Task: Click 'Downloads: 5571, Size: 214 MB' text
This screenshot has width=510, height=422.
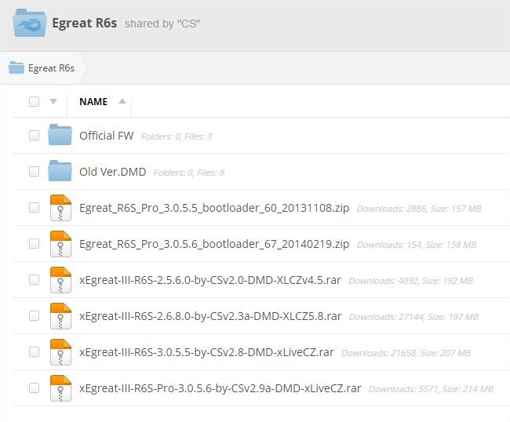Action: [431, 389]
